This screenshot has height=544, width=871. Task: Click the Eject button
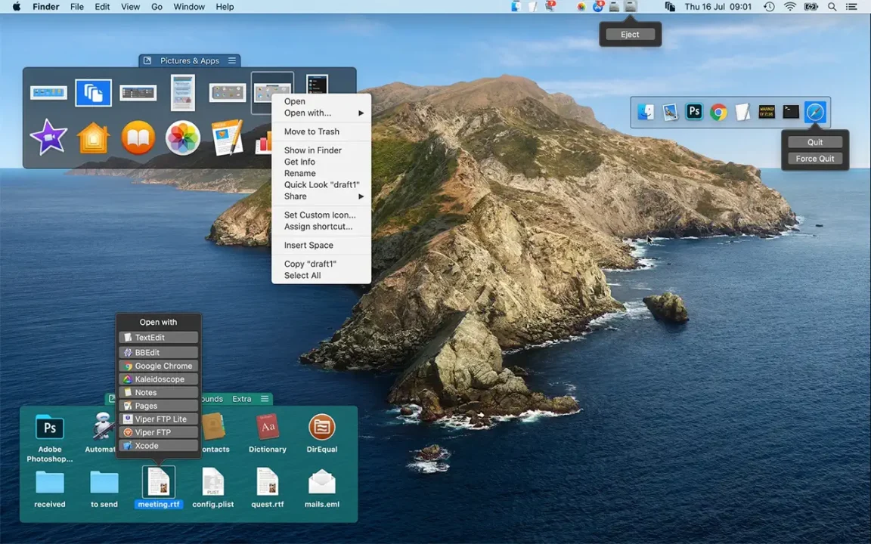pyautogui.click(x=630, y=34)
